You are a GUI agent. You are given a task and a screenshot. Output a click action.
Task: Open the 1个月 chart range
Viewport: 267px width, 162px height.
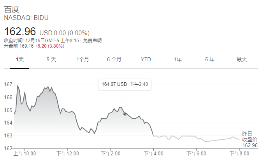(83, 59)
